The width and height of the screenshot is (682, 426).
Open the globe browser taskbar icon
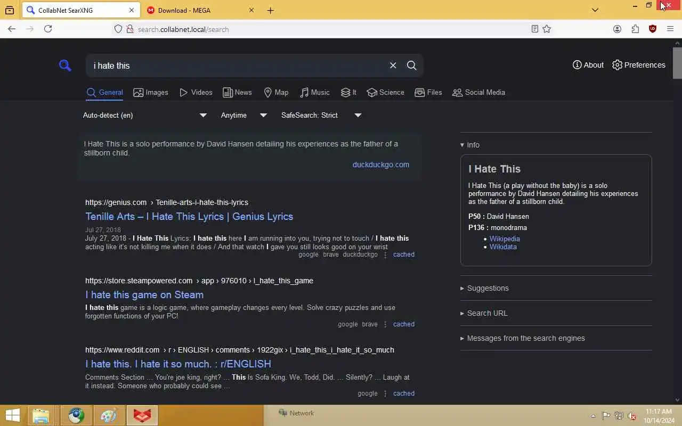pos(76,415)
